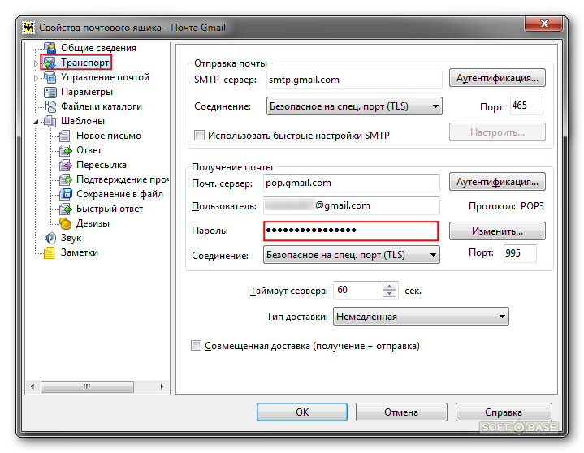
Task: Click the Файлы и каталоги icon
Action: coord(50,106)
